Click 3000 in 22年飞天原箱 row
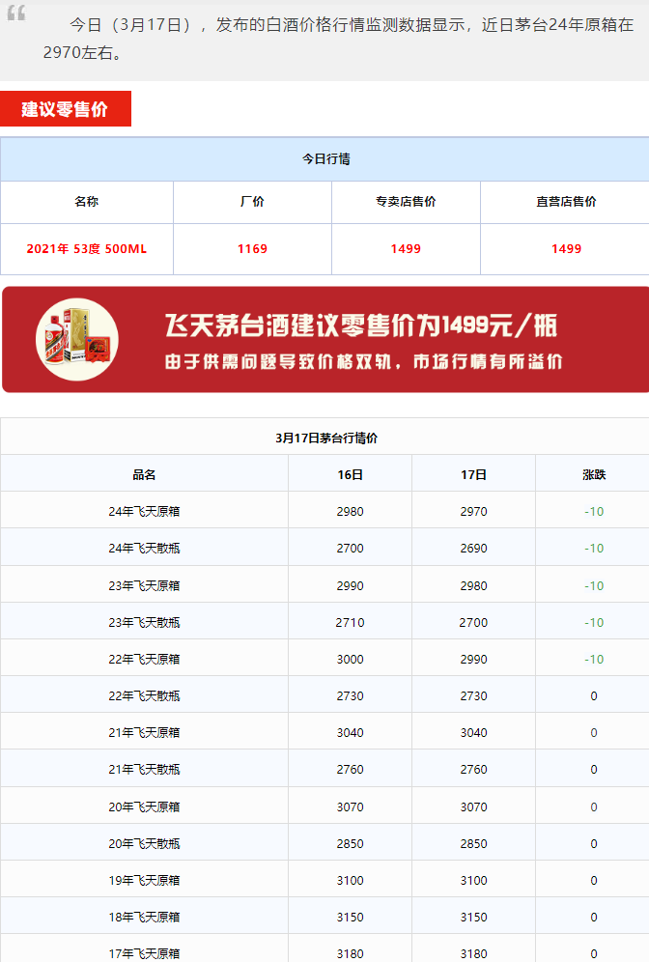 coord(351,660)
